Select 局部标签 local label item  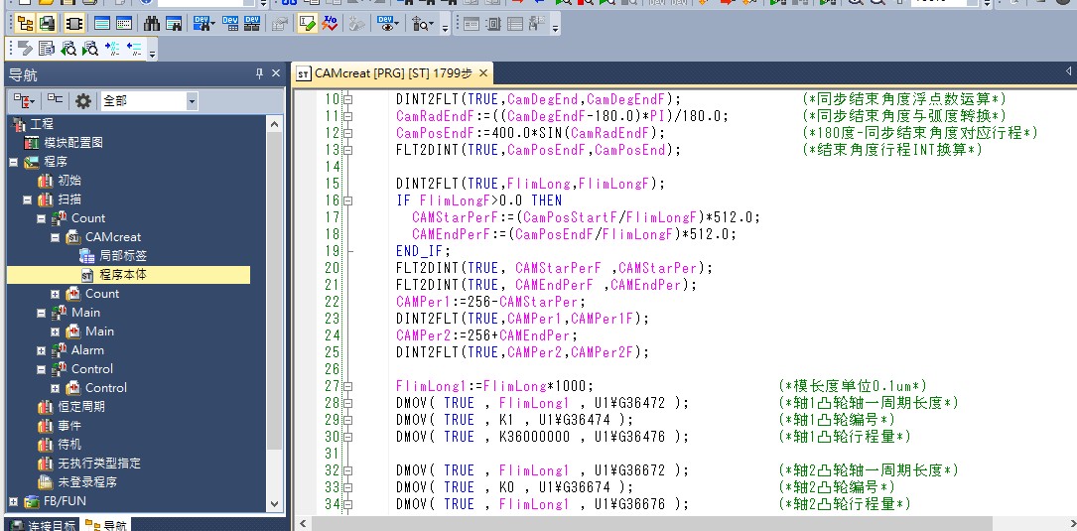coord(125,256)
